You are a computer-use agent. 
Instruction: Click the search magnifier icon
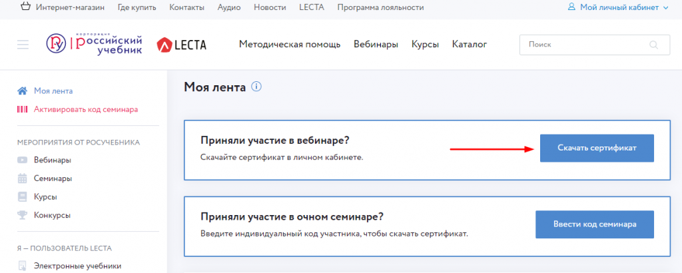653,45
